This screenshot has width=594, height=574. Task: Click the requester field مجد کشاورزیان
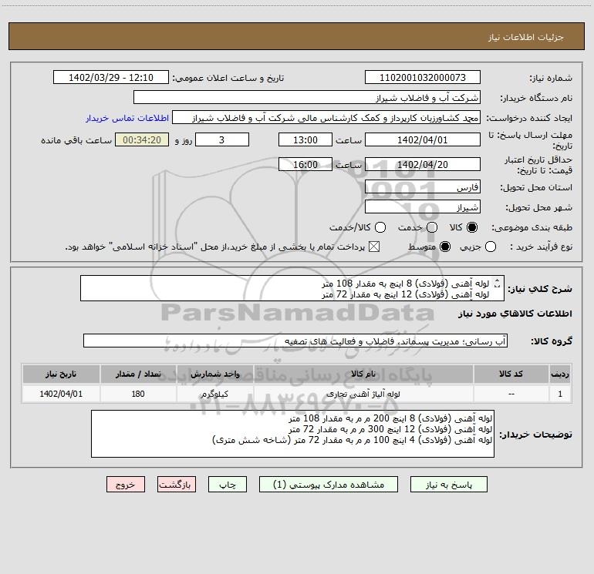pyautogui.click(x=326, y=118)
